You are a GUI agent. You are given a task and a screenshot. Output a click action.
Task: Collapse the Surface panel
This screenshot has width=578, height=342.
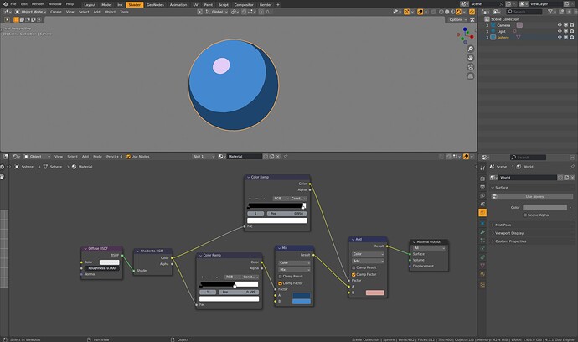(533, 188)
